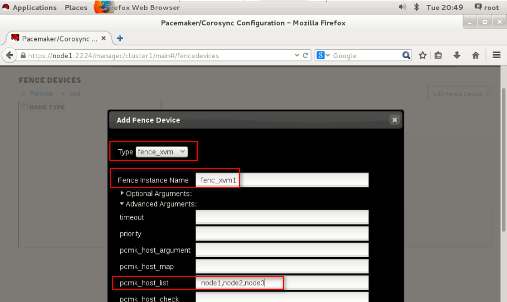This screenshot has height=302, width=507.
Task: Click the pcmk_host_argument input field
Action: coord(282,250)
